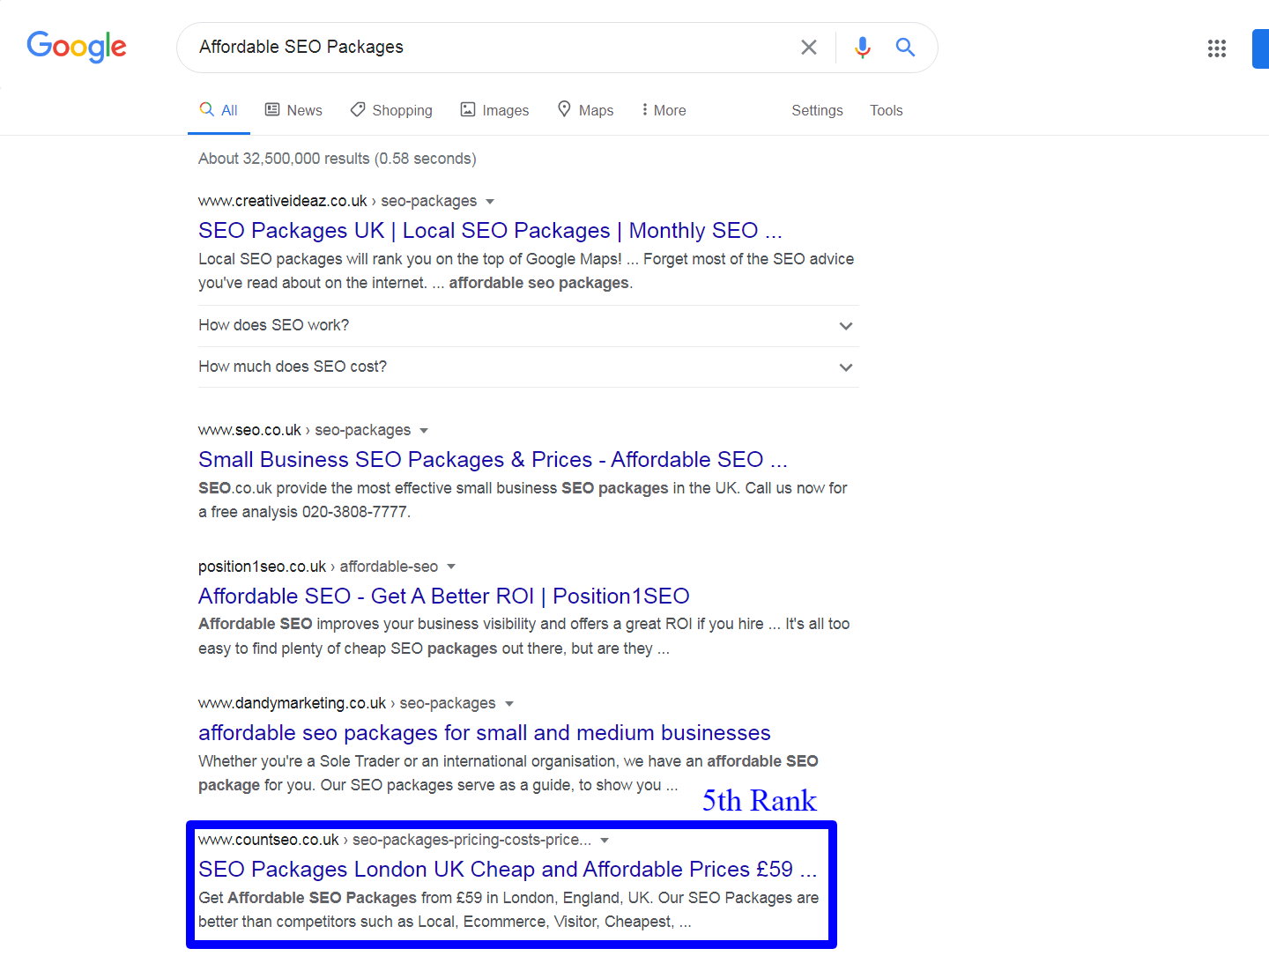Click snippet starting 'Affordable SEO improves your business'
The width and height of the screenshot is (1269, 956).
(523, 636)
